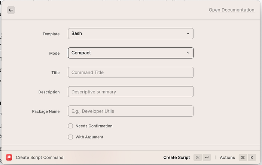Open the Actions menu
The width and height of the screenshot is (262, 165).
tap(227, 157)
